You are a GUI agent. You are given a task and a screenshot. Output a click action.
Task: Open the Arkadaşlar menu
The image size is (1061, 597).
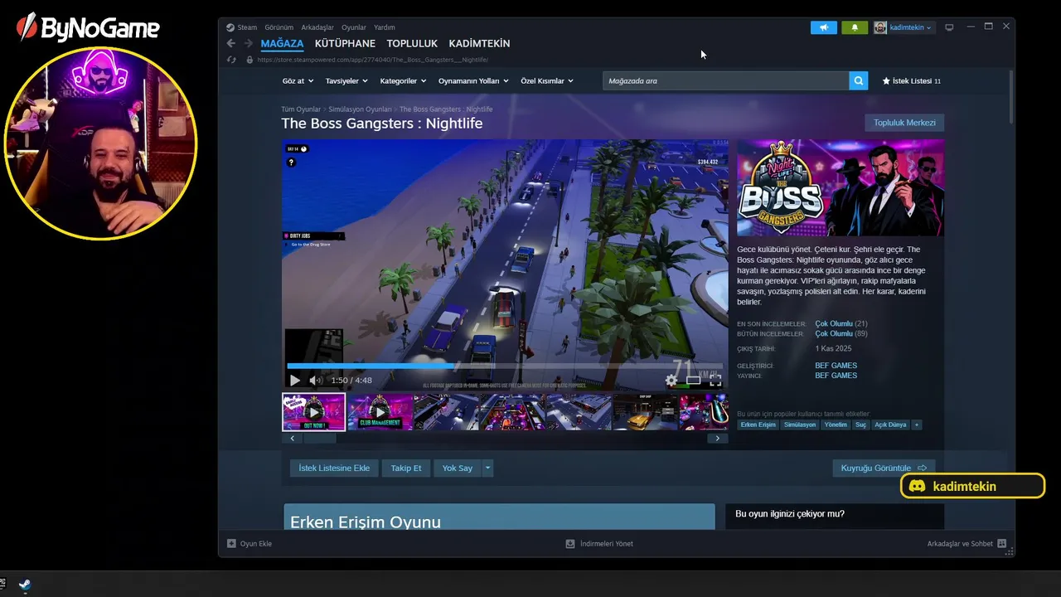coord(317,27)
